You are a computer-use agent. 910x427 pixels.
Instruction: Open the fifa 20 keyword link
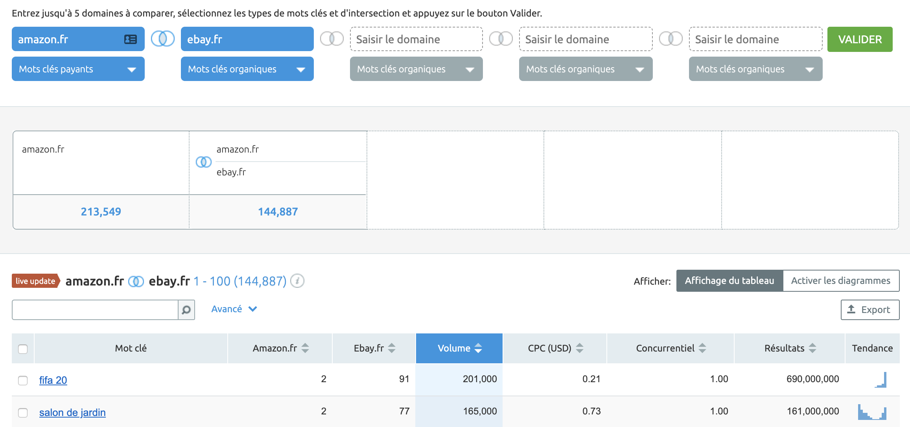(x=53, y=380)
